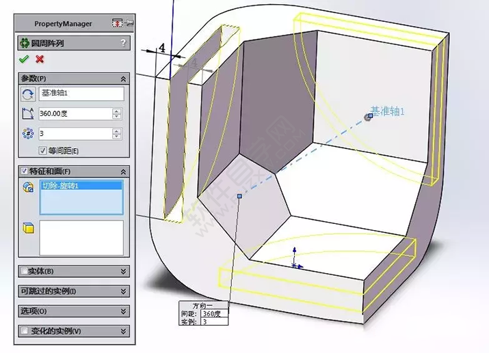The image size is (489, 353).
Task: Decrease the angle with down spinner arrow
Action: pos(117,117)
